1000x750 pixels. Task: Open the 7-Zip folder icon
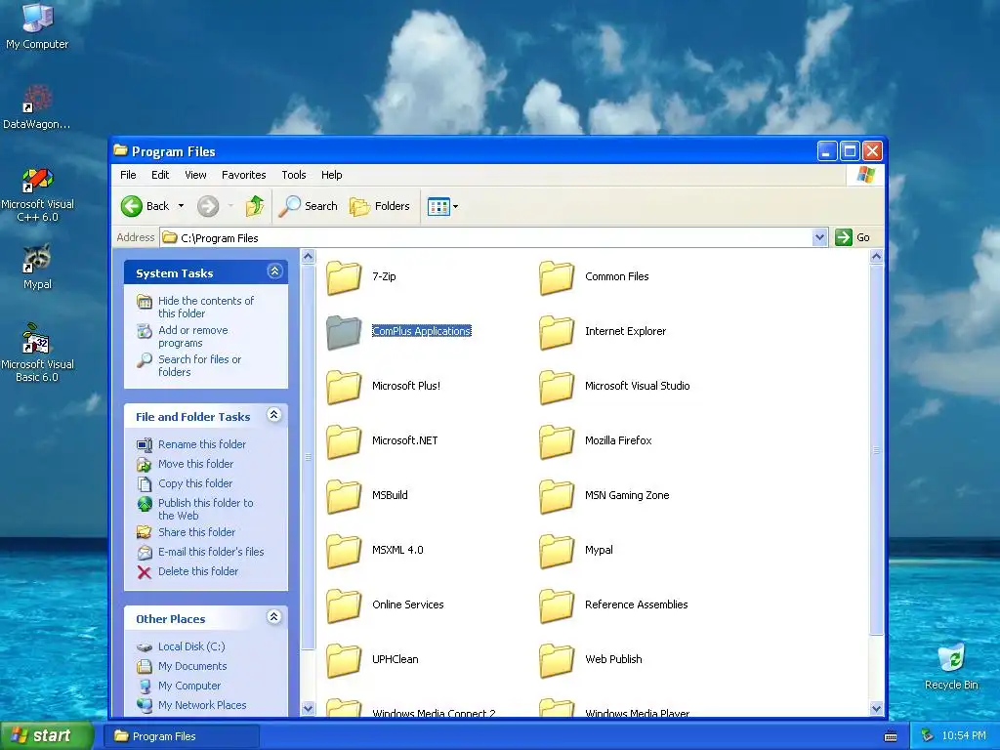coord(344,277)
